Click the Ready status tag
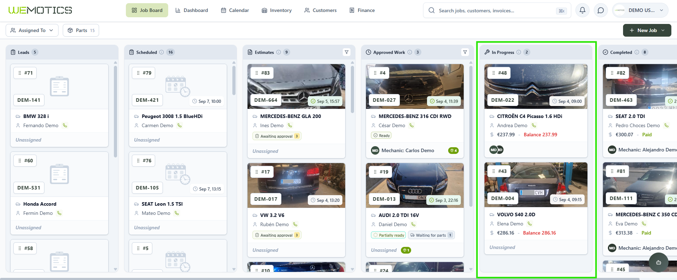 382,135
